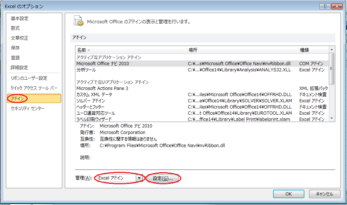Click the dialog help question mark button
347x205 pixels.
(325, 7)
